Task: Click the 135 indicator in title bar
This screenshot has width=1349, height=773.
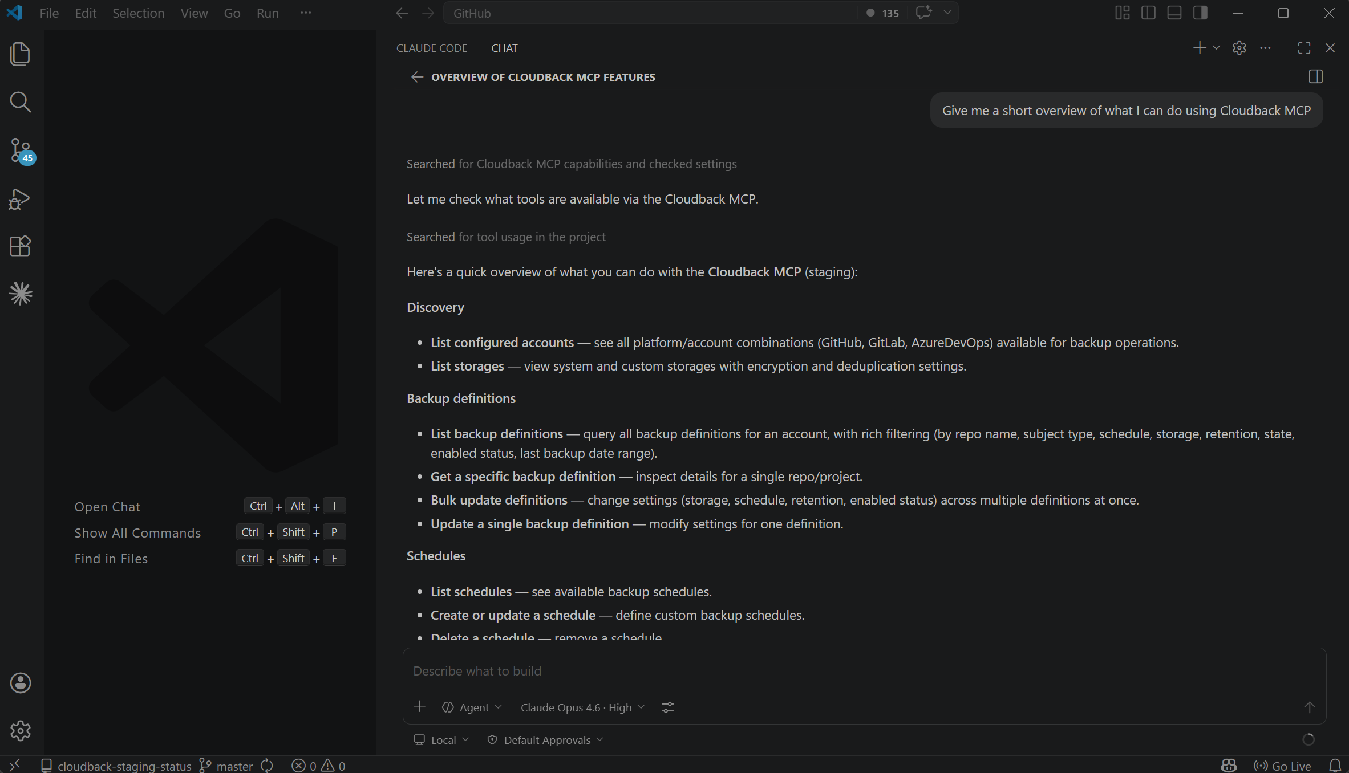Action: pyautogui.click(x=882, y=13)
